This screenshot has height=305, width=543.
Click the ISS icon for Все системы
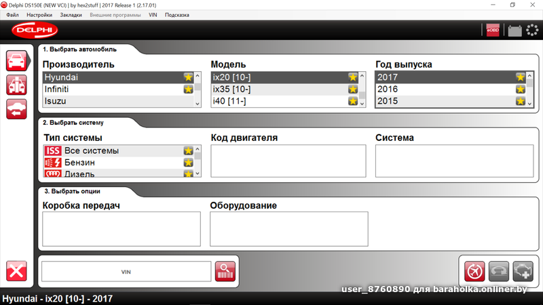(x=53, y=150)
